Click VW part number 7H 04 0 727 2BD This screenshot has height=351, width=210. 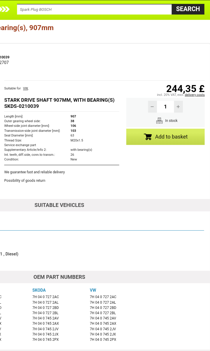pos(103,308)
